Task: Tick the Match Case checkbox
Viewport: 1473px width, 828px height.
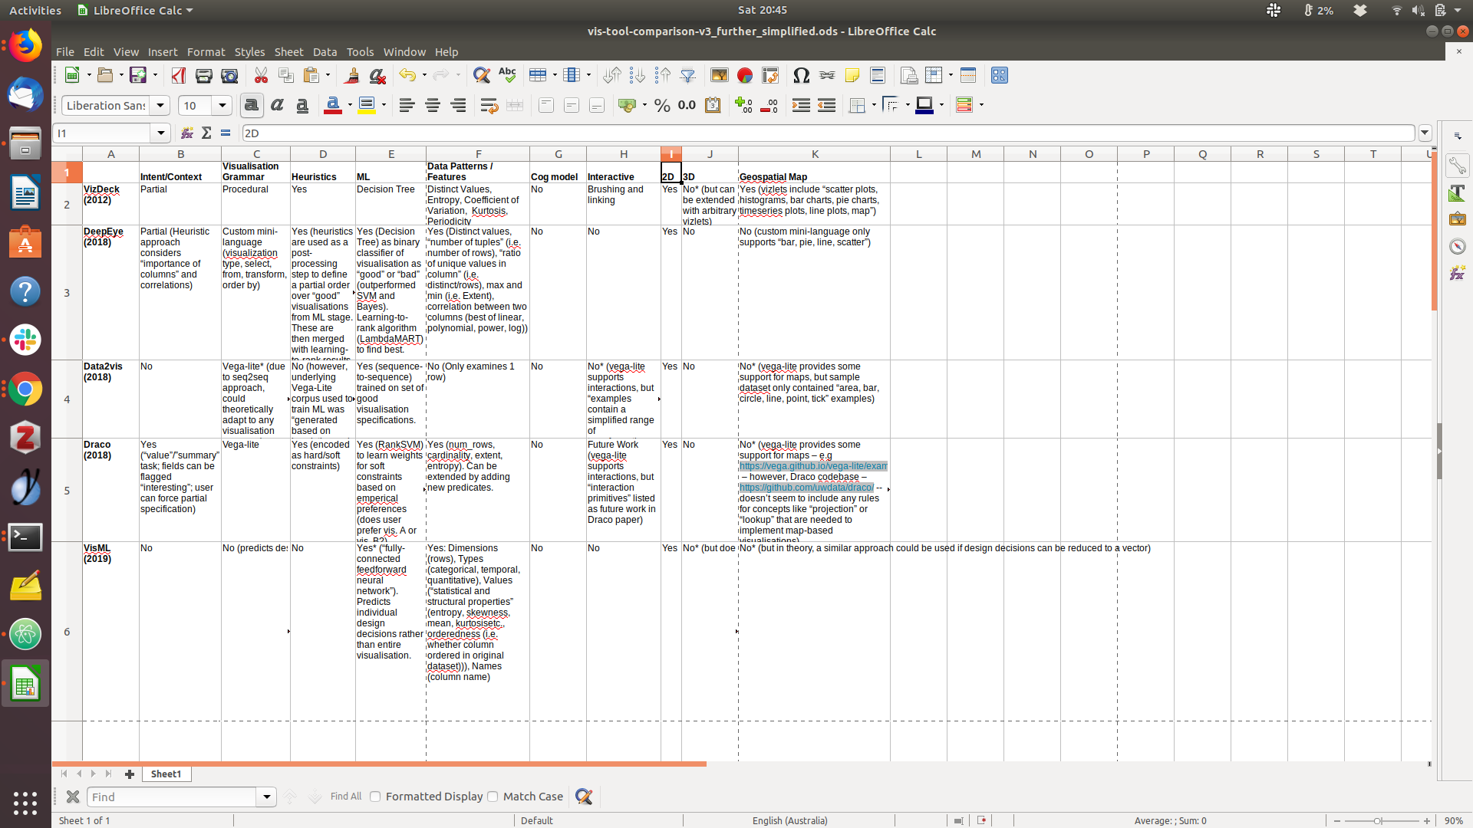Action: [x=493, y=797]
